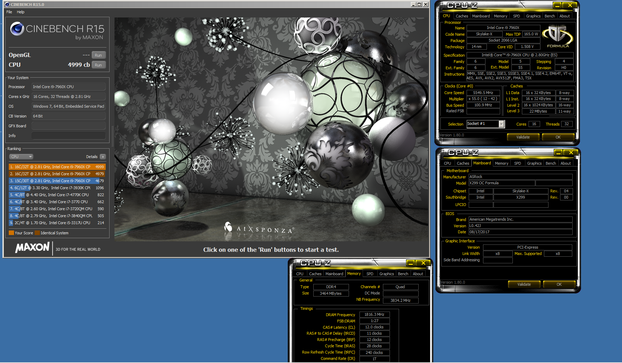The width and height of the screenshot is (622, 363).
Task: Close the top CPU-Z window
Action: tap(570, 5)
